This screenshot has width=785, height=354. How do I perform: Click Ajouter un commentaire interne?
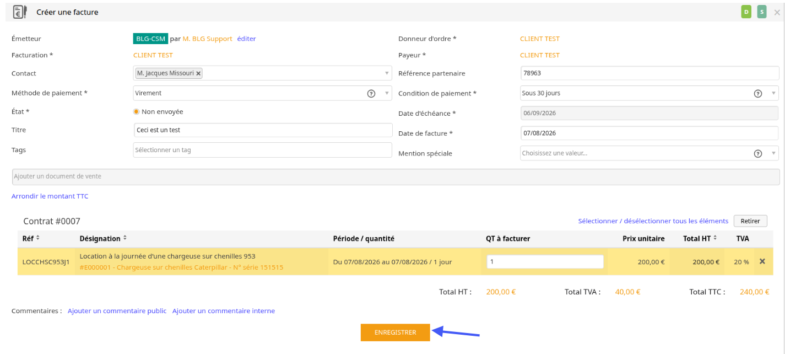(224, 311)
